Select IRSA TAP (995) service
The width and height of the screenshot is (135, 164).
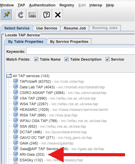pyautogui.click(x=33, y=115)
